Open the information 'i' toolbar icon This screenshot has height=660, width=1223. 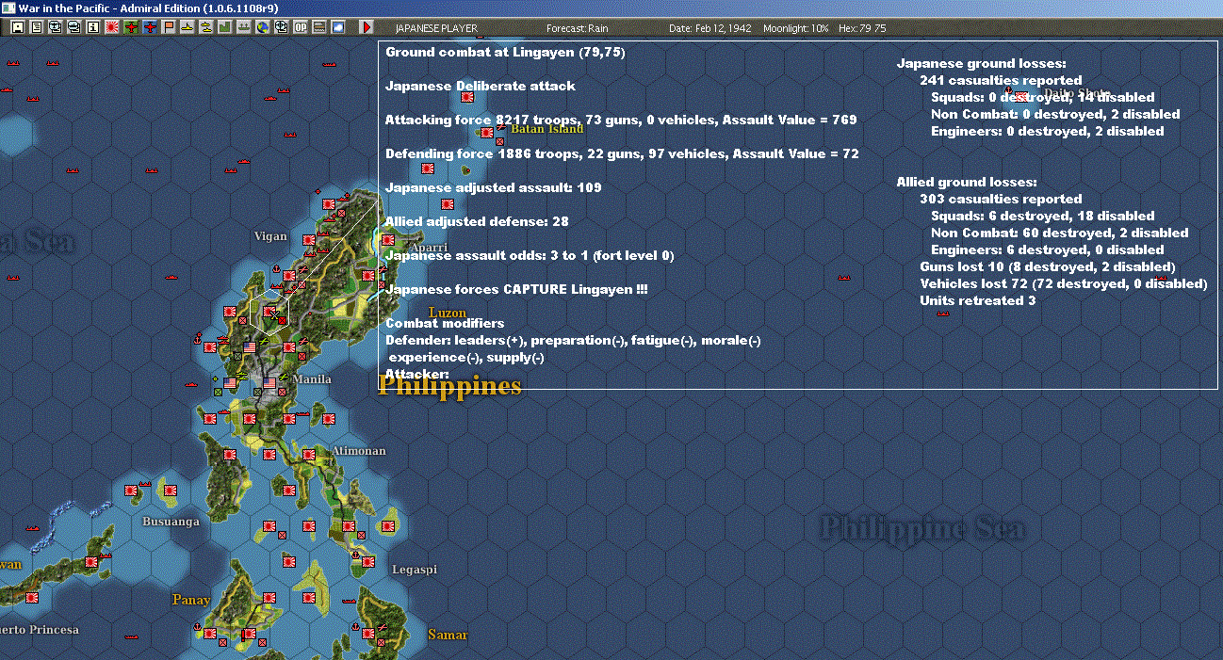[92, 27]
